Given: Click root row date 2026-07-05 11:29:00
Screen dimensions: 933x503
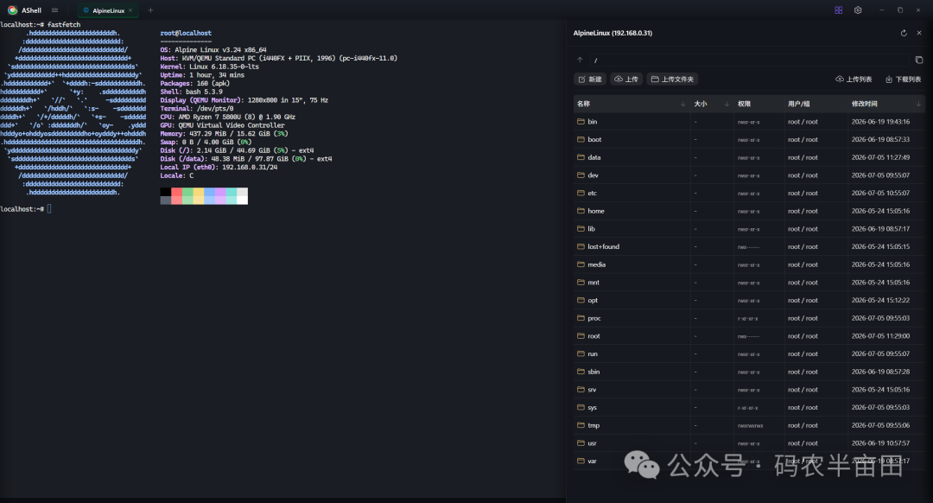Looking at the screenshot, I should tap(880, 336).
